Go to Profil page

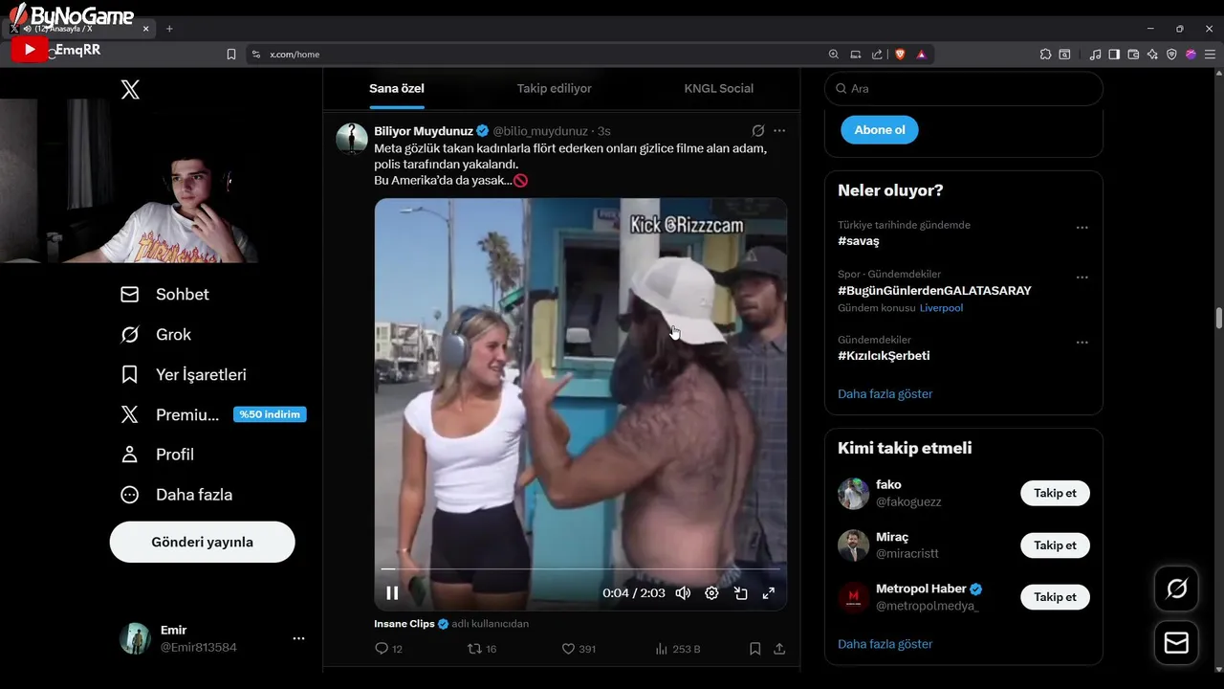[157, 455]
